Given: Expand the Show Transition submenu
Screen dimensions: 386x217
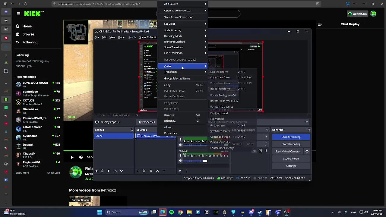Looking at the screenshot, I should 182,47.
